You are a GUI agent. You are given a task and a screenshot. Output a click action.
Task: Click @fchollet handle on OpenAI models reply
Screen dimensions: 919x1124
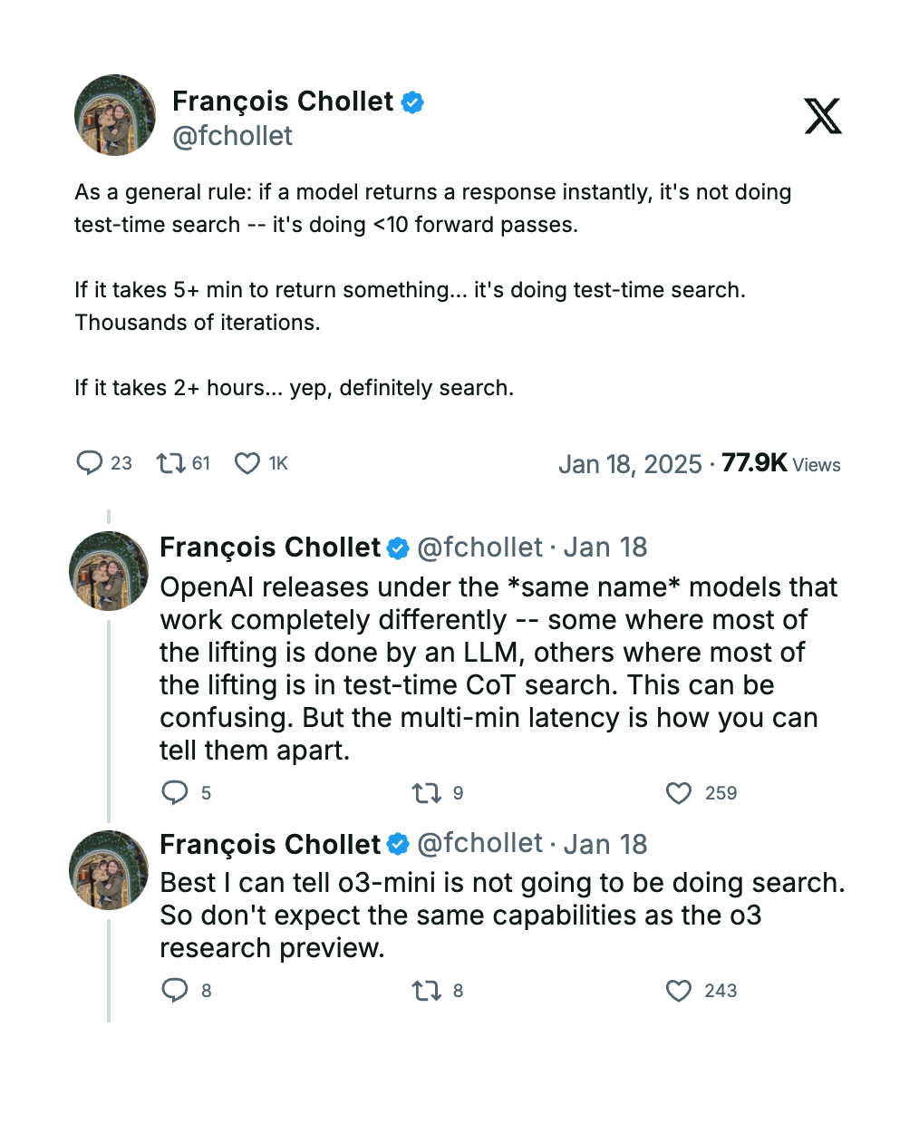479,547
